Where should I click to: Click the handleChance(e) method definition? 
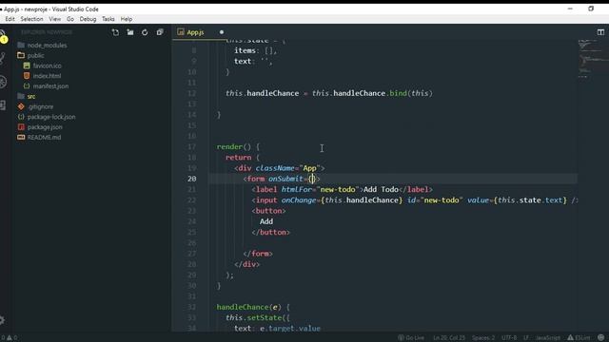(x=253, y=307)
